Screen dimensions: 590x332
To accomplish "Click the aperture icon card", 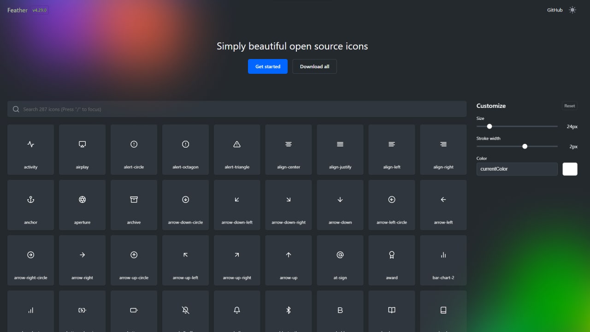I will pos(82,205).
